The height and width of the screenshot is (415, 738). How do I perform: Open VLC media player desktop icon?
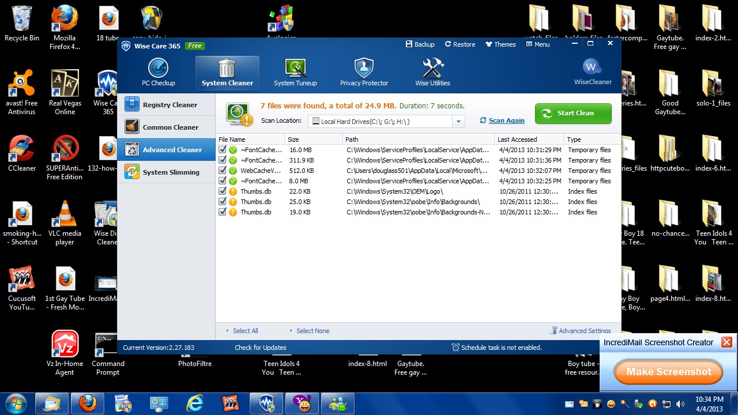click(x=65, y=223)
